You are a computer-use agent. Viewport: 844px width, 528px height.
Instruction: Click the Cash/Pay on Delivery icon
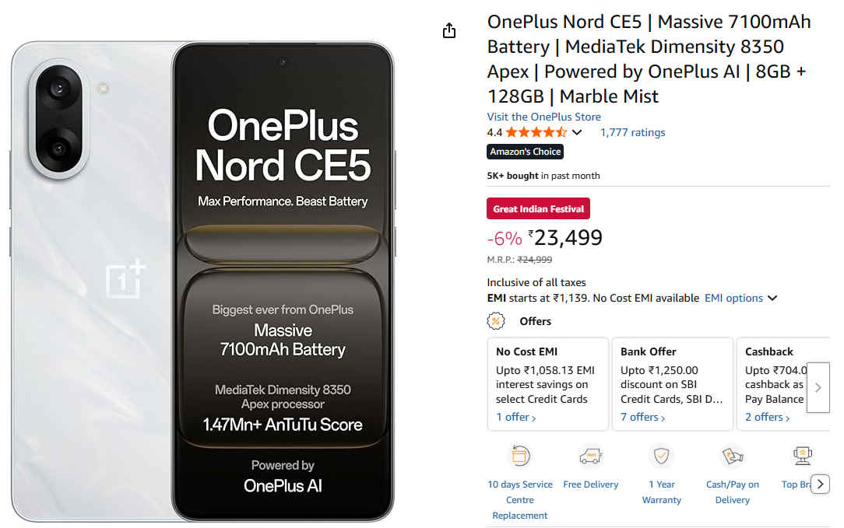732,456
